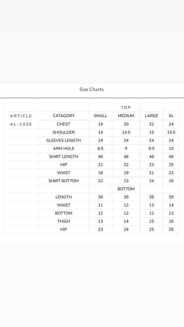
Task: Click the SHIRT BOTTOM row label
Action: (64, 181)
